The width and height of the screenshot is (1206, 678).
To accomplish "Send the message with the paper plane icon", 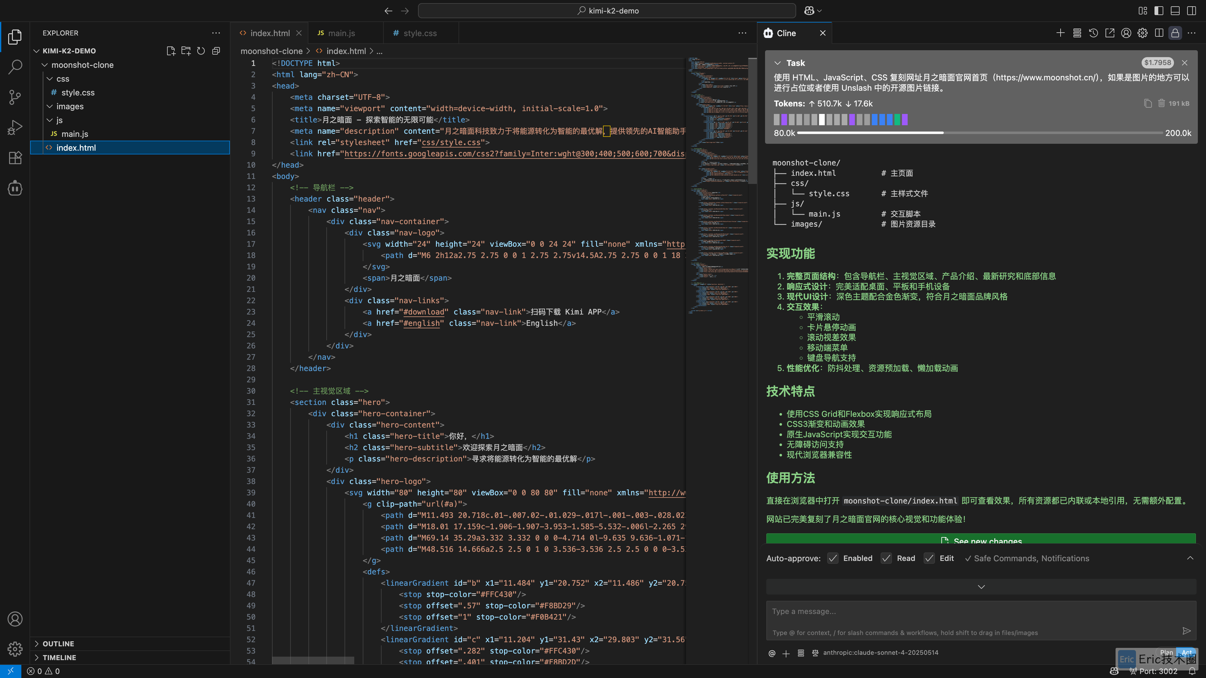I will 1186,631.
